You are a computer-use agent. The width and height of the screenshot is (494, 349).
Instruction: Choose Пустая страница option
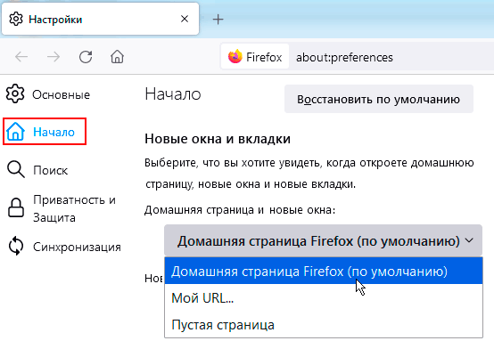324,324
